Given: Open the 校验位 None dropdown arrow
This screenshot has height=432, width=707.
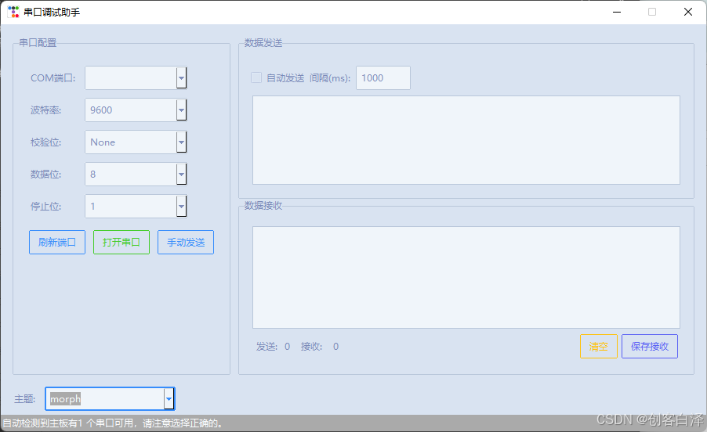Looking at the screenshot, I should tap(181, 142).
